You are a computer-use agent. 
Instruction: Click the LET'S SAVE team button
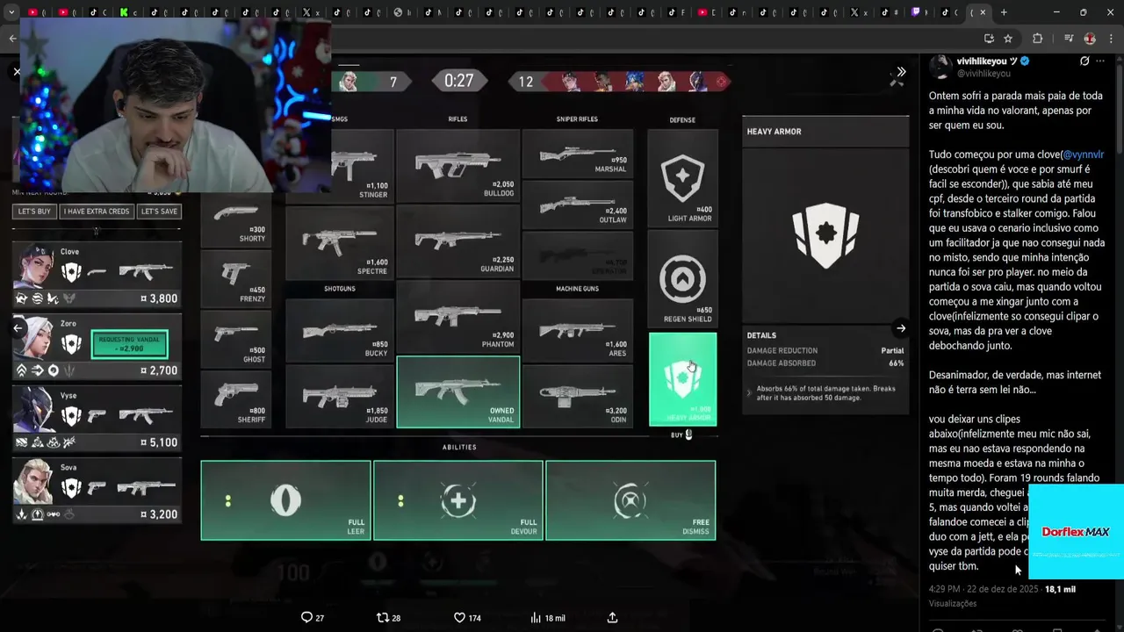(x=159, y=212)
